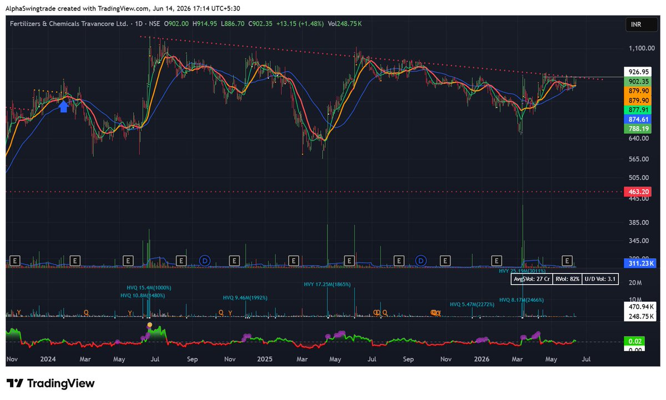Click the HVY 25.19M(3011%) volume label
666x400 pixels.
(x=522, y=271)
